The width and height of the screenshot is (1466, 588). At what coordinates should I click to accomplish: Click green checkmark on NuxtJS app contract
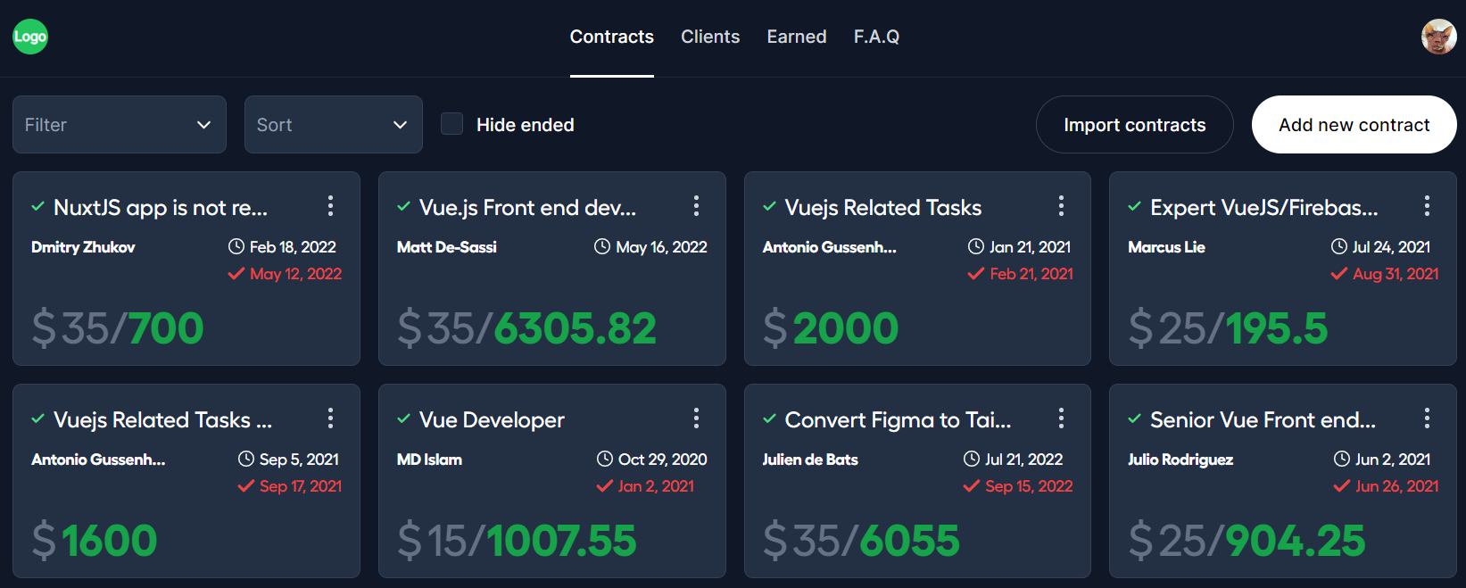tap(37, 207)
